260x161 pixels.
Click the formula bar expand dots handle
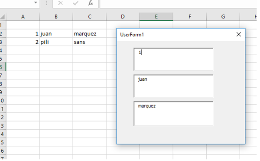point(46,3)
